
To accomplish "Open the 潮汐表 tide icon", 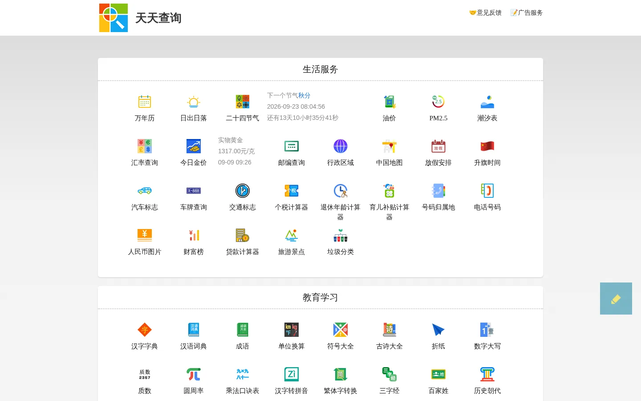I will (x=487, y=102).
